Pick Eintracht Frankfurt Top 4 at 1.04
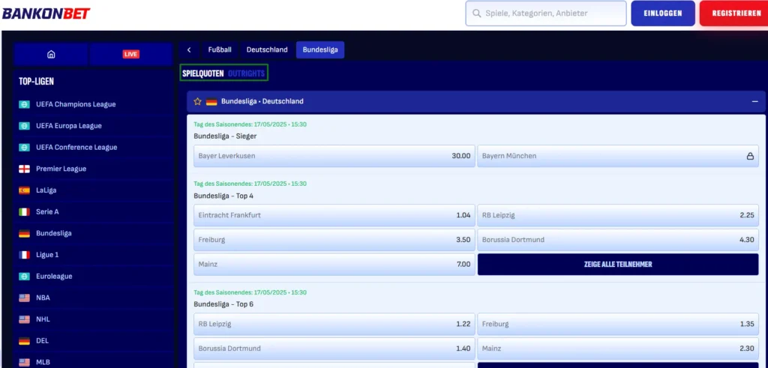 pos(334,215)
